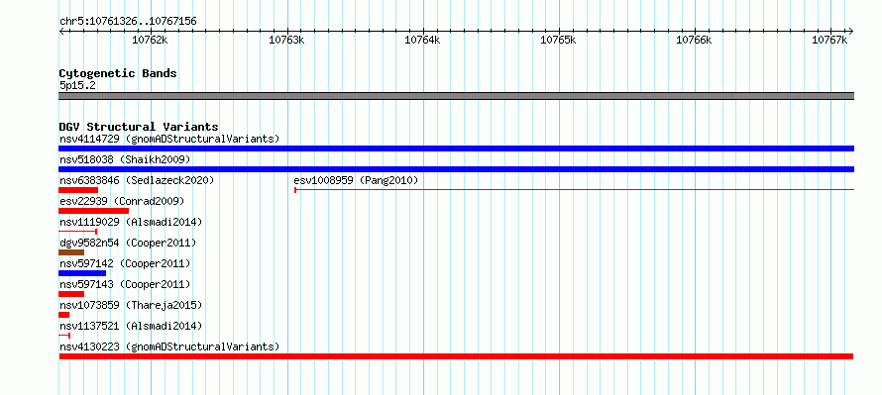Open the nsv1137521 (Alsmadi2014) label
Image resolution: width=882 pixels, height=395 pixels.
coord(131,326)
